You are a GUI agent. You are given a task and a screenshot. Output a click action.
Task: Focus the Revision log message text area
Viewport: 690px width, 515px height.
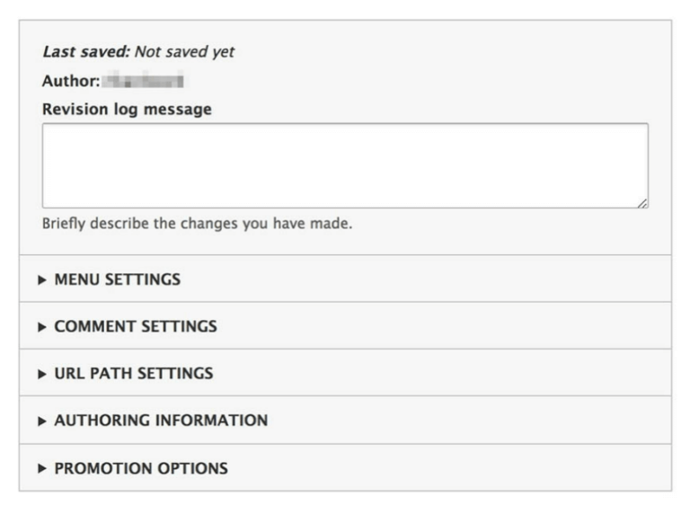tap(345, 165)
